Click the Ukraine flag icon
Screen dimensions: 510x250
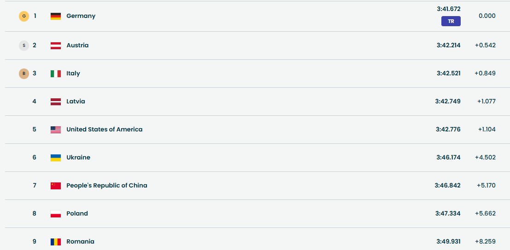(x=56, y=158)
